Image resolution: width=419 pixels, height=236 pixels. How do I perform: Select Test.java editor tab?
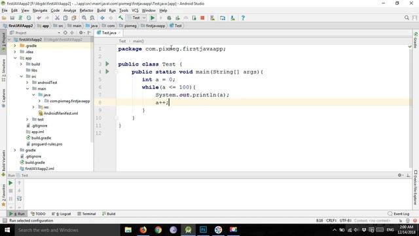point(109,33)
